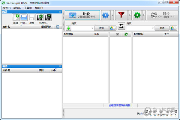Add folder pair with green plus

(x=68, y=28)
